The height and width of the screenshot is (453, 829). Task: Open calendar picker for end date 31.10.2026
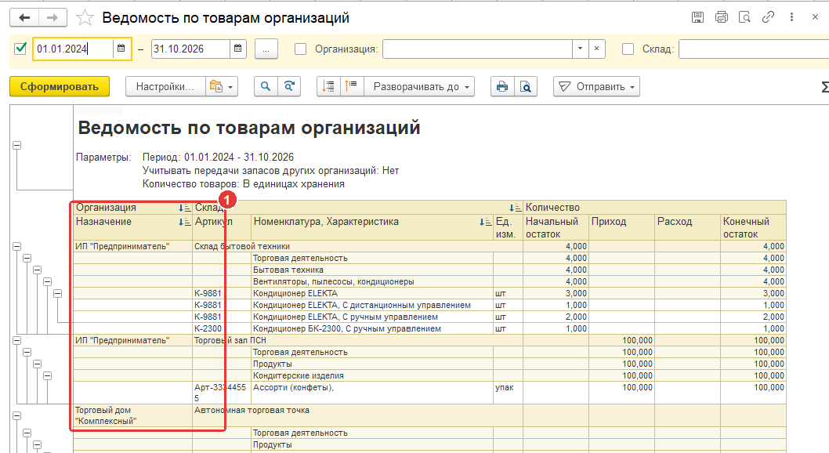238,49
